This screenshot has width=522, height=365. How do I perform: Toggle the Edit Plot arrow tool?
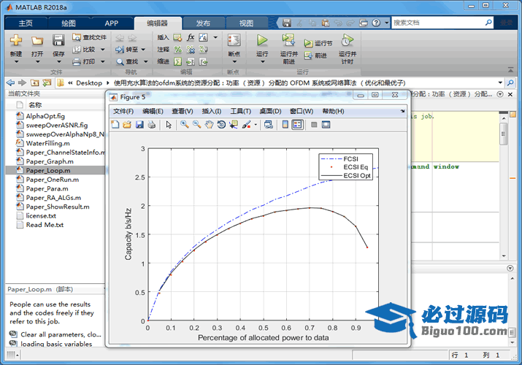tap(169, 125)
